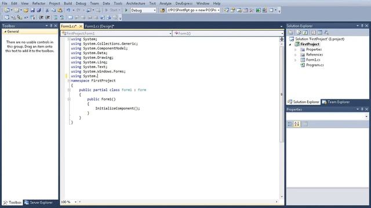This screenshot has width=371, height=208.
Task: Toggle auto-hide pin on the Properties panel
Action: 362,109
